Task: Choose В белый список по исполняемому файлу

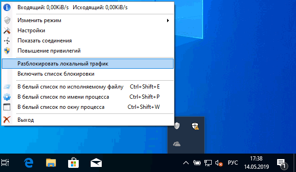Action: 87,87
